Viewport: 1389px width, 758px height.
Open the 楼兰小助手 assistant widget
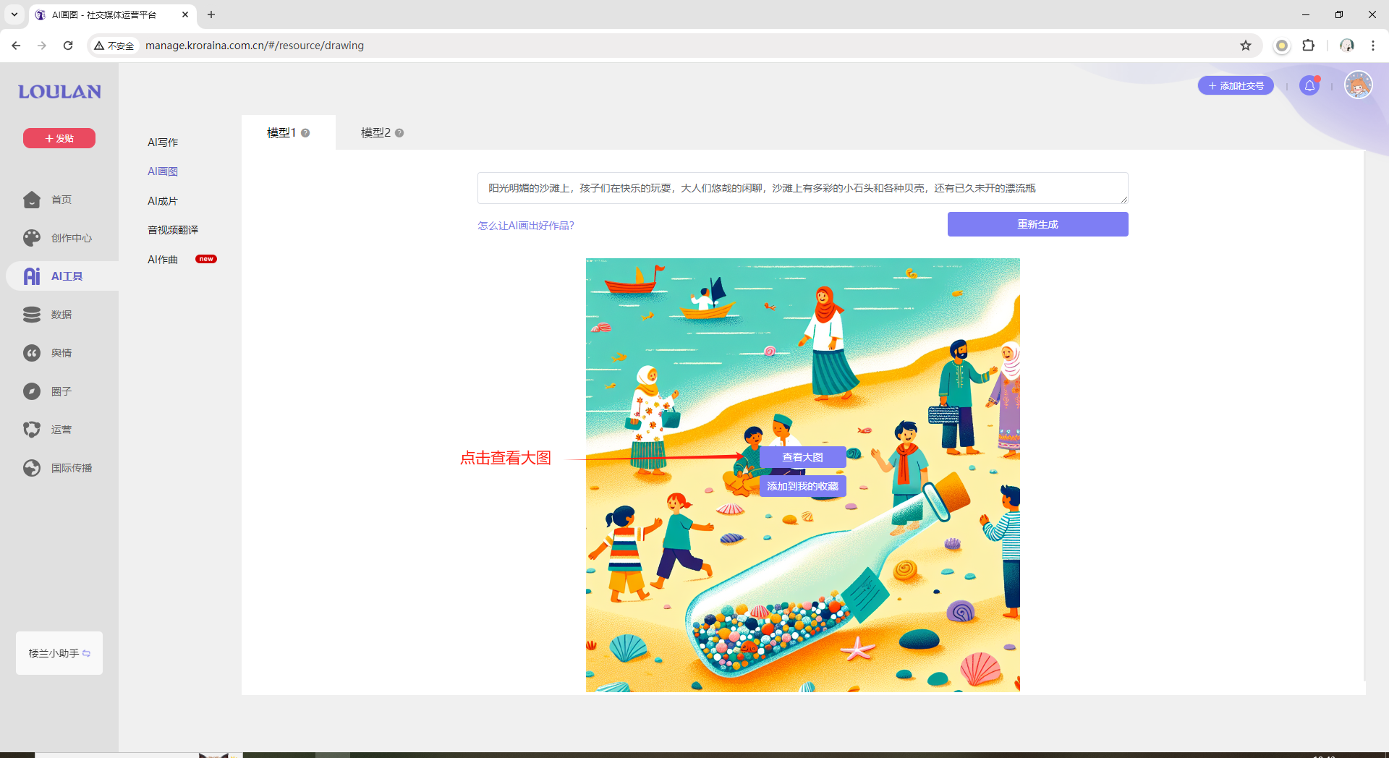[x=59, y=653]
